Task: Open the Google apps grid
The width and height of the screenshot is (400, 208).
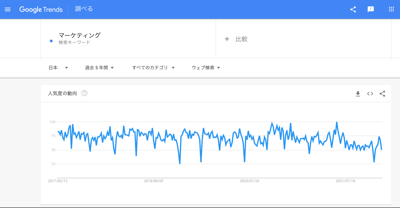Action: click(x=391, y=9)
